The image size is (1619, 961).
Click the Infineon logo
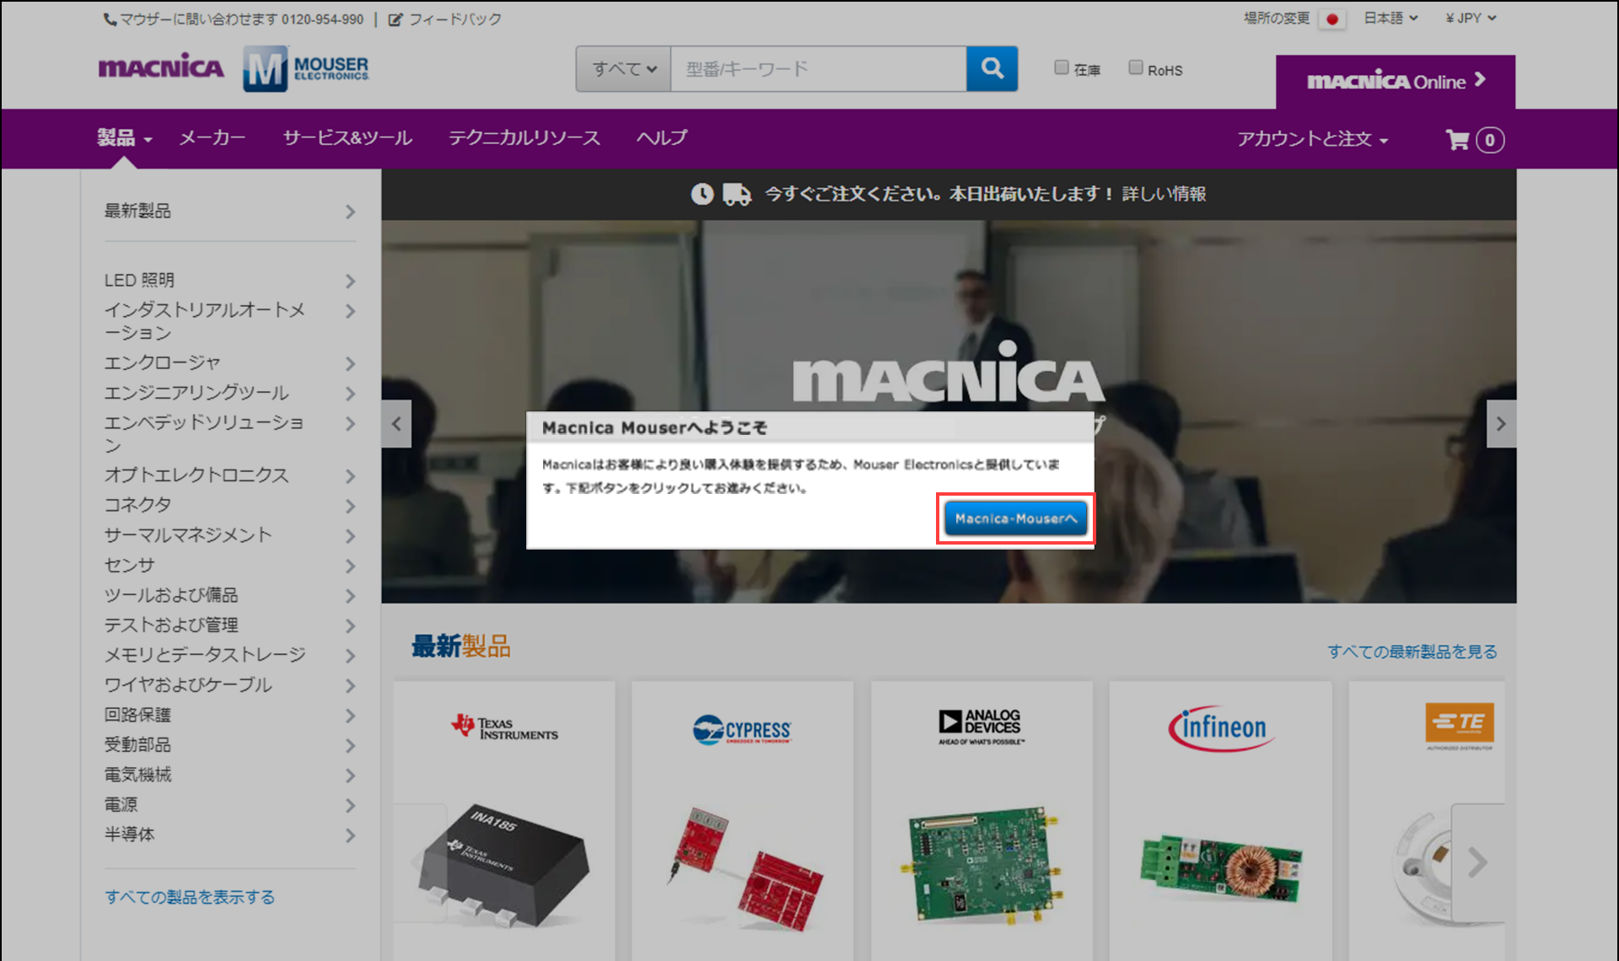tap(1221, 727)
